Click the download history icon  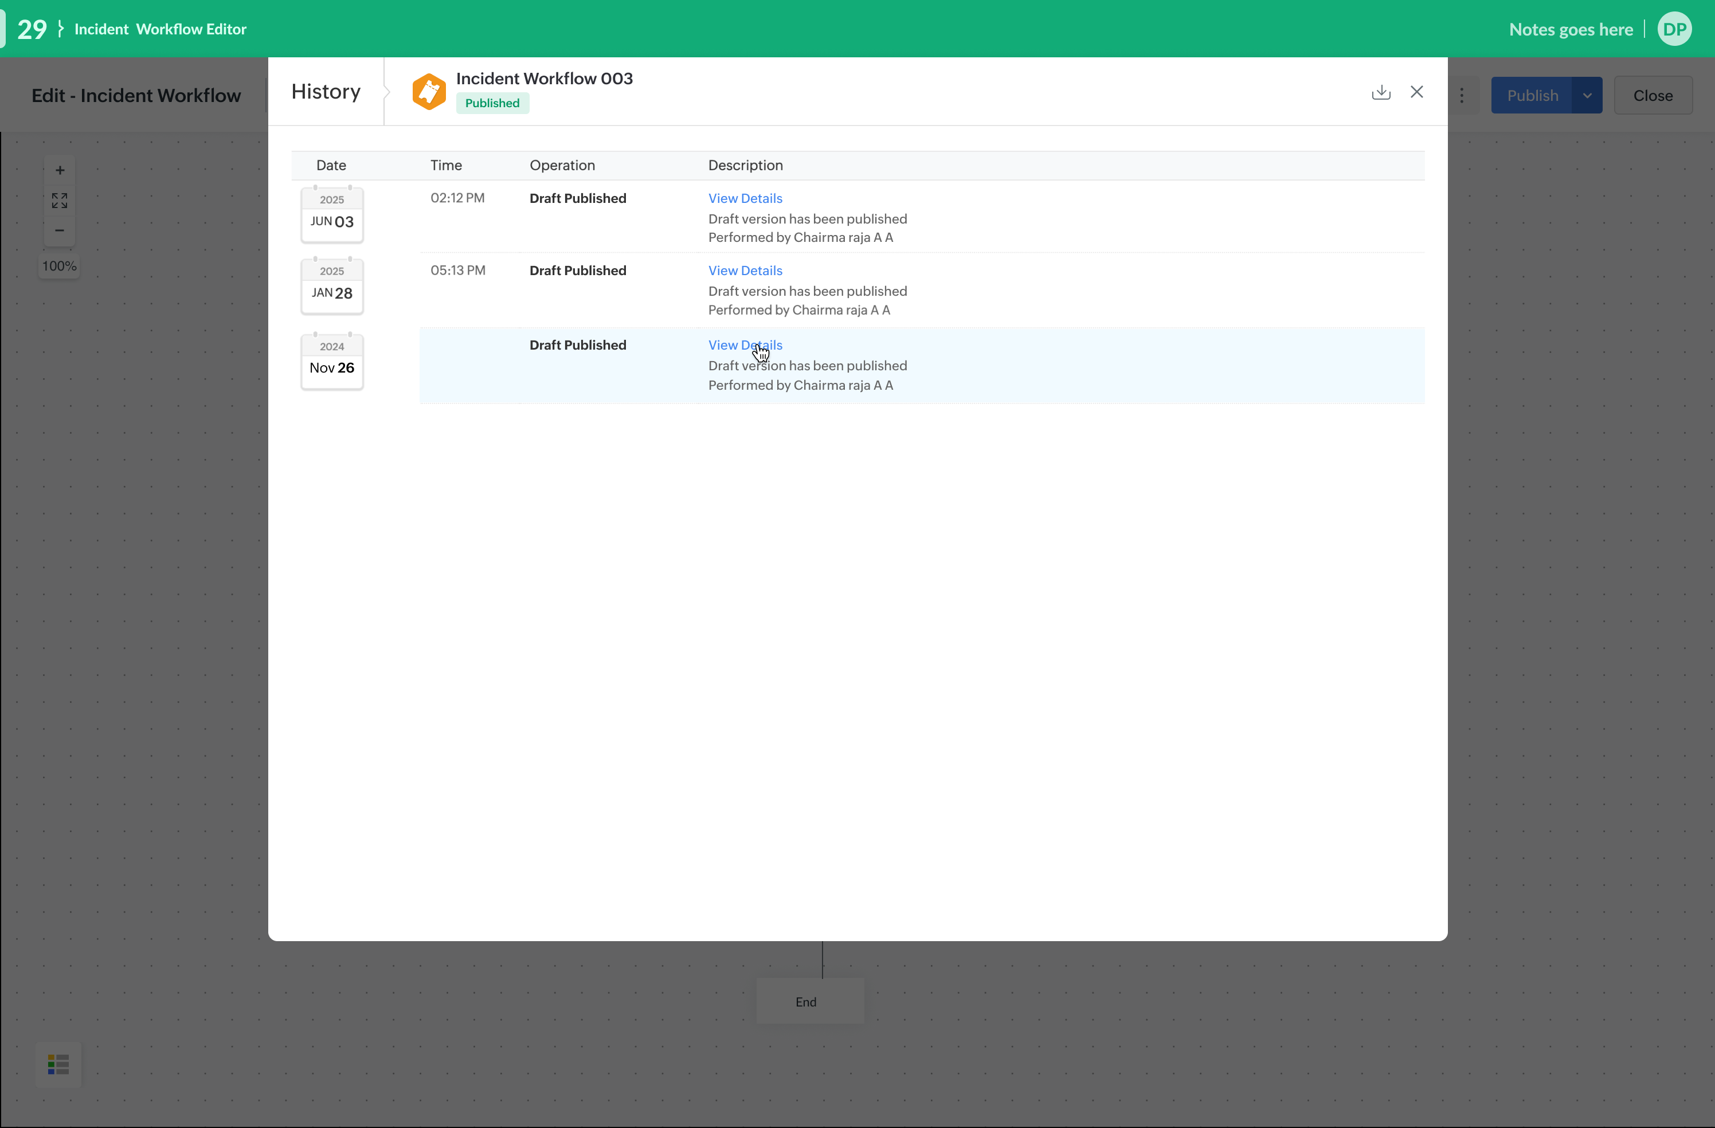(x=1381, y=92)
